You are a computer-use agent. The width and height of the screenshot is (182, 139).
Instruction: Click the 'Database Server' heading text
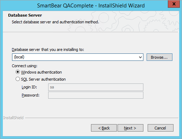[x=25, y=15]
